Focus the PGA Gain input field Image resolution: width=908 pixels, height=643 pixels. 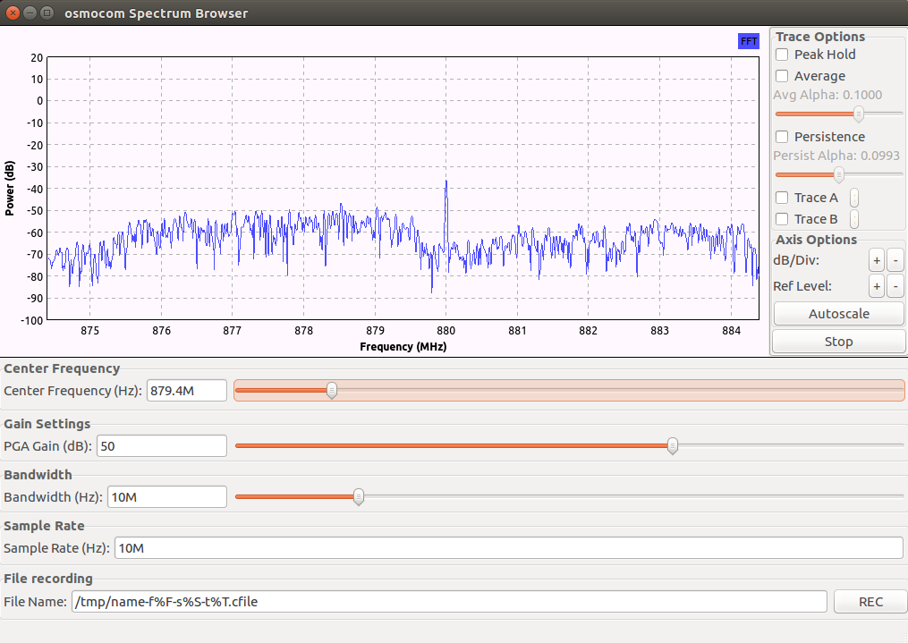coord(162,446)
